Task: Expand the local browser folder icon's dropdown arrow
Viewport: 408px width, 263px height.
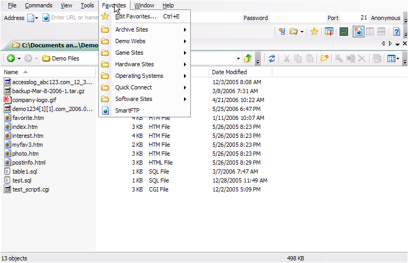Action: pos(302,32)
